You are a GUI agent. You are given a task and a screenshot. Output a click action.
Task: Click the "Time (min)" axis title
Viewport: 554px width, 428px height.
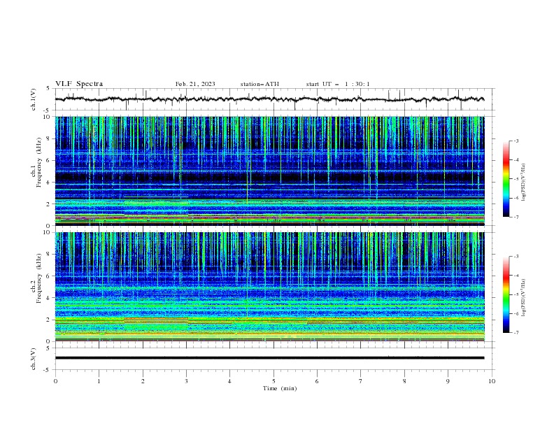click(280, 388)
